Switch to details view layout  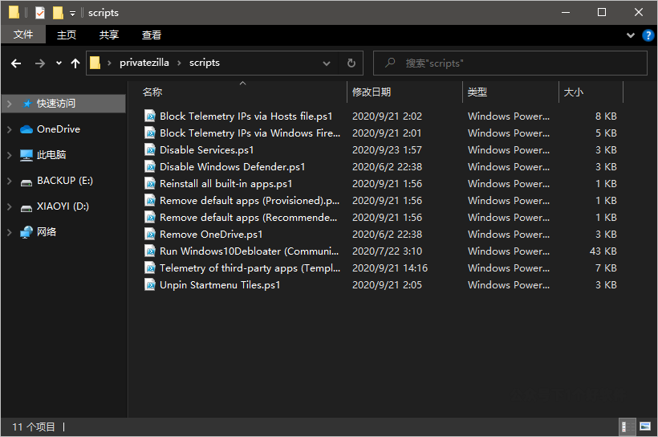point(626,427)
